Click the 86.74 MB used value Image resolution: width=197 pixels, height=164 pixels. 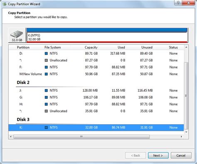118,127
